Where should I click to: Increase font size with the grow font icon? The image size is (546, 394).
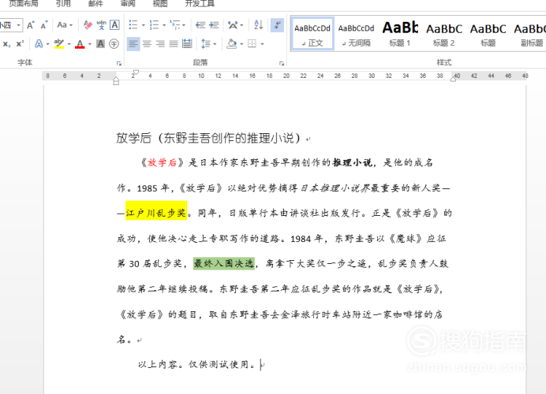click(31, 25)
